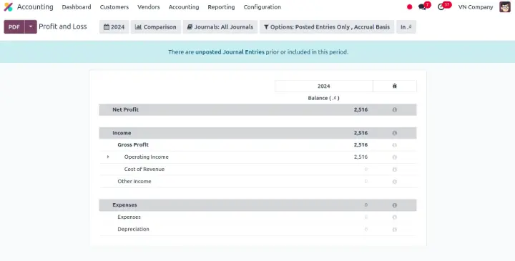The image size is (515, 261).
Task: Click the Comparison button
Action: pyautogui.click(x=156, y=27)
